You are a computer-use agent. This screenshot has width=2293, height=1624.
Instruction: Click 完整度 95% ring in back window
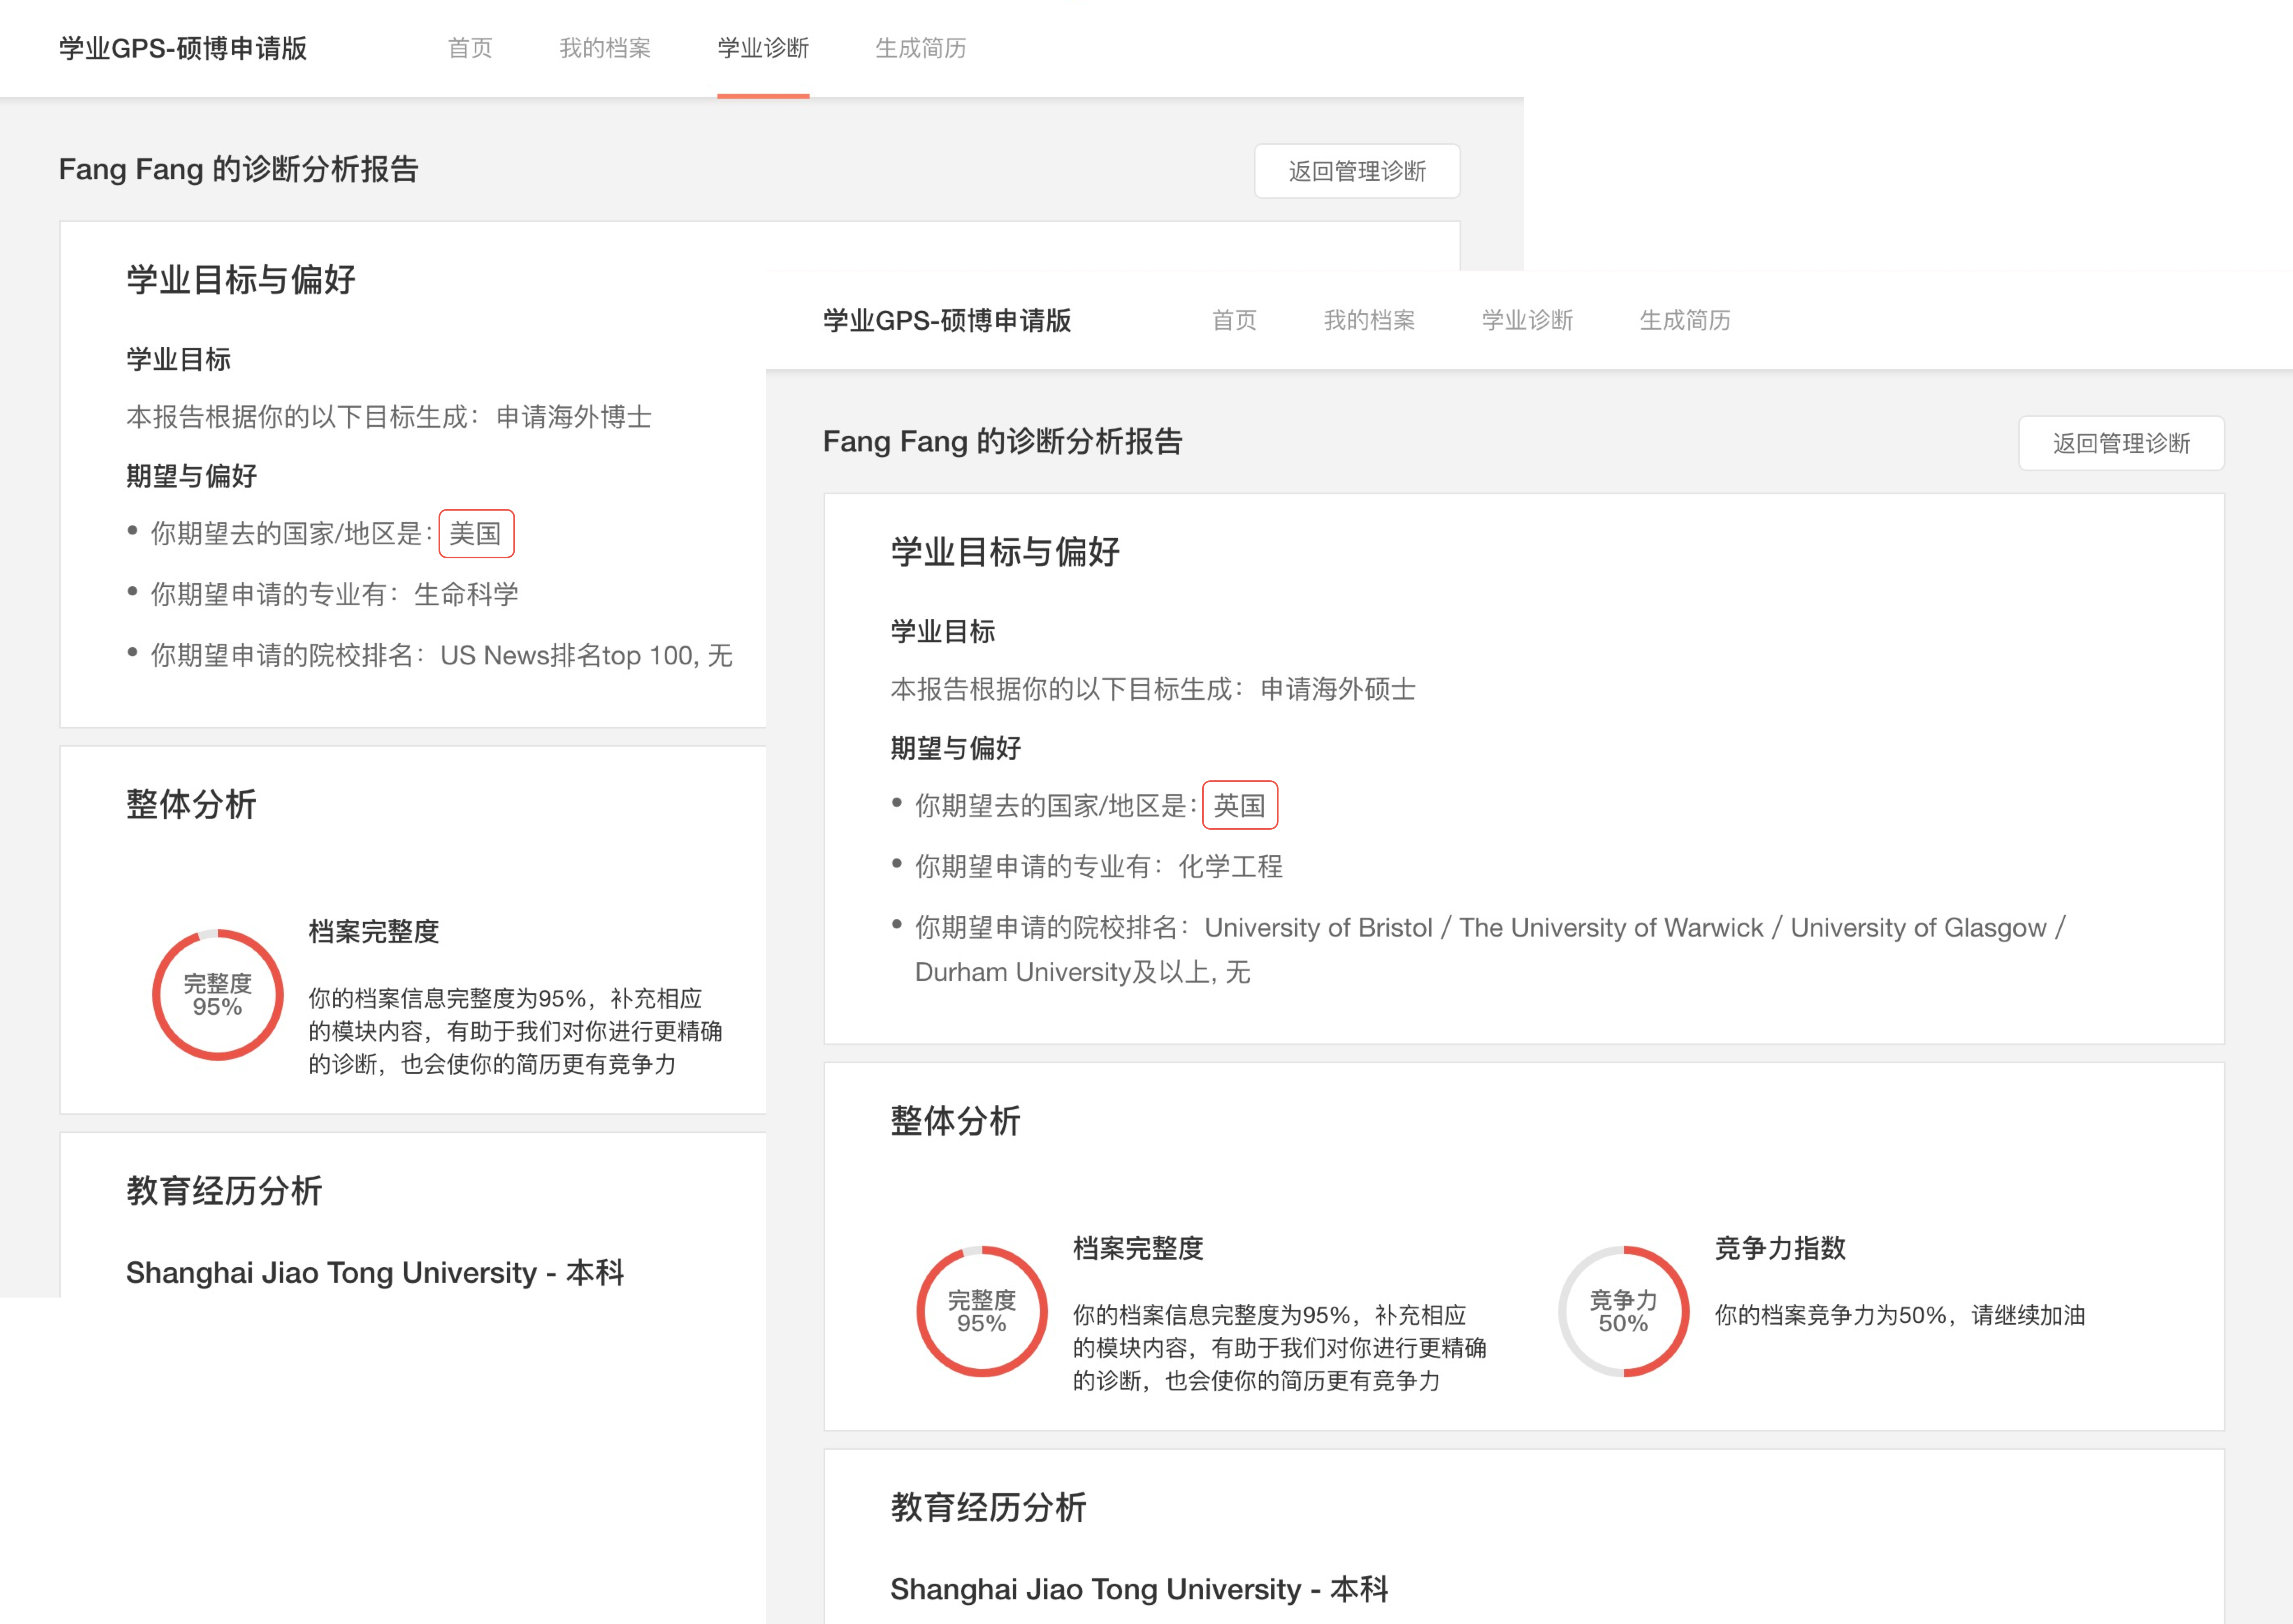[218, 995]
